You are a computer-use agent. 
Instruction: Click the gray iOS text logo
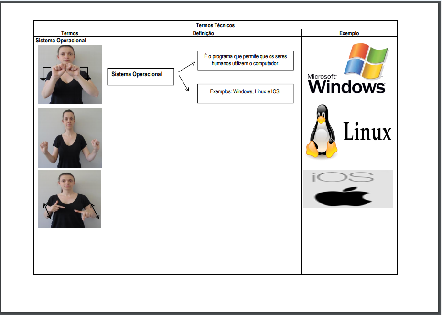coord(342,177)
